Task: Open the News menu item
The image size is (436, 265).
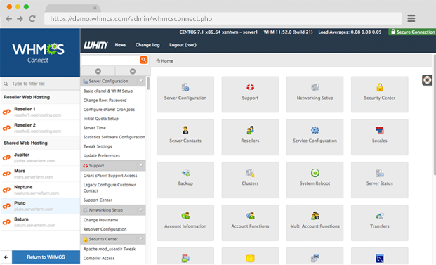Action: coord(120,45)
